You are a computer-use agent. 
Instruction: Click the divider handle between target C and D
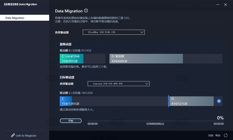coord(168,101)
